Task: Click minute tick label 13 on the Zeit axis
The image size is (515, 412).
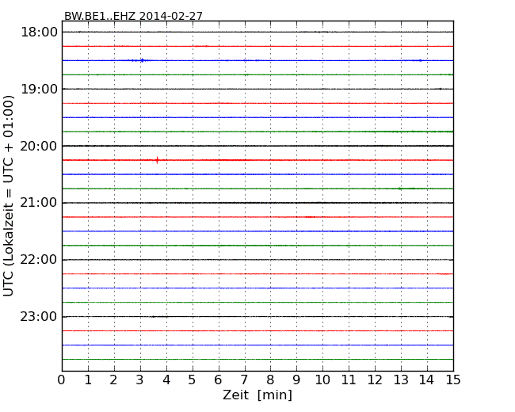Action: click(x=401, y=380)
